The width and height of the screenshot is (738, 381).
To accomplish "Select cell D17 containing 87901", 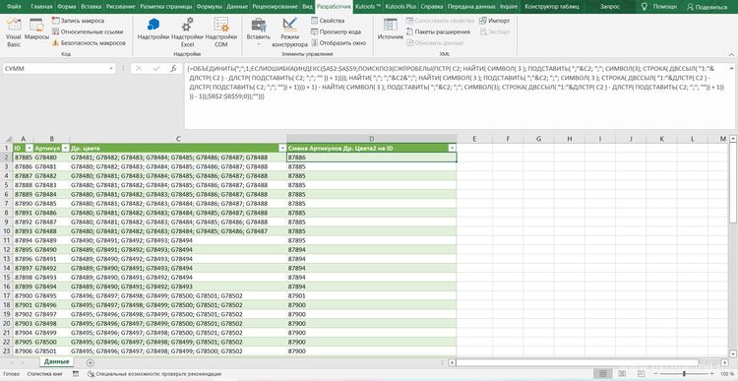I will click(x=371, y=295).
